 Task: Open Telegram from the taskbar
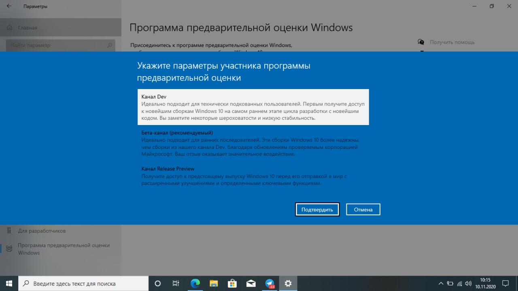coord(270,283)
